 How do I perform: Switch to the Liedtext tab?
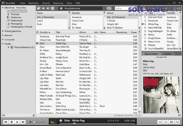click(168, 54)
